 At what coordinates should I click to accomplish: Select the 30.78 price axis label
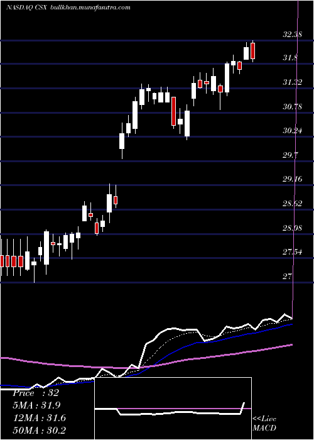point(292,106)
